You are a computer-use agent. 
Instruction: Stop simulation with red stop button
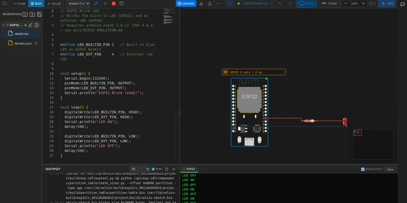click(x=114, y=3)
